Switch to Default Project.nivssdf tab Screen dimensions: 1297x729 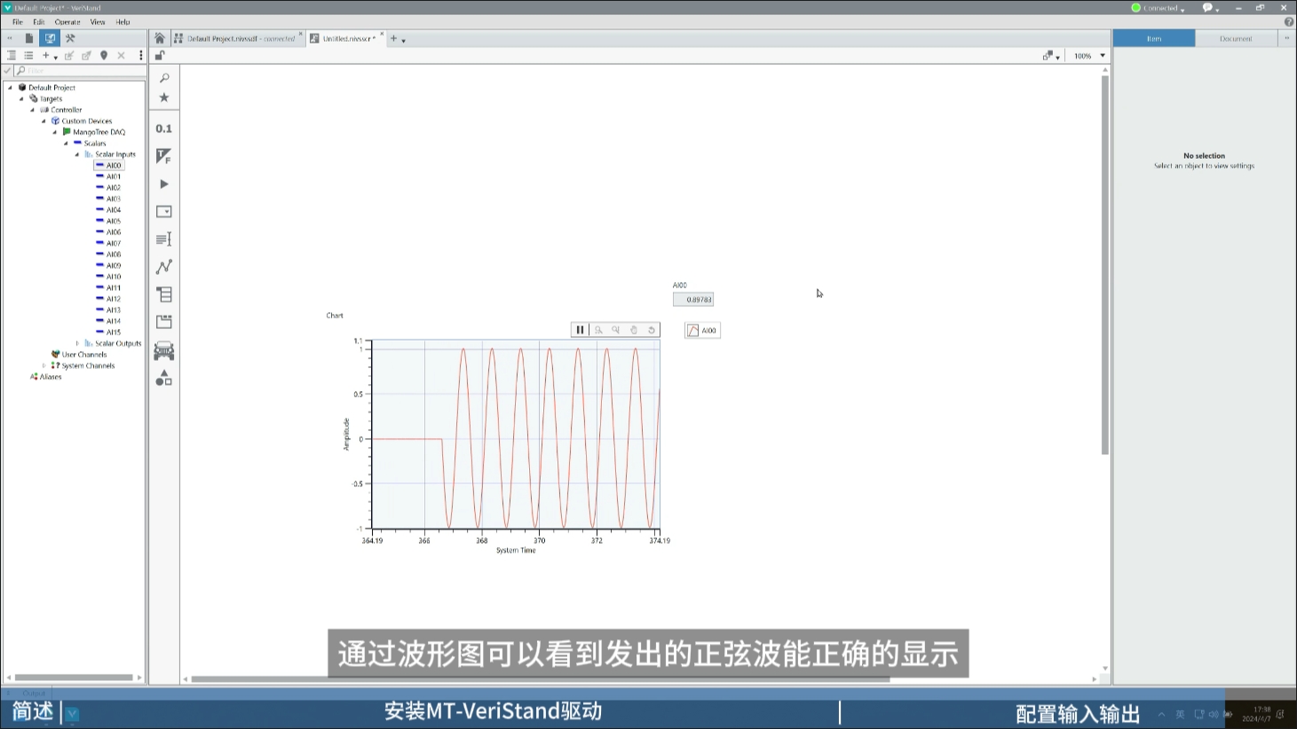(240, 39)
